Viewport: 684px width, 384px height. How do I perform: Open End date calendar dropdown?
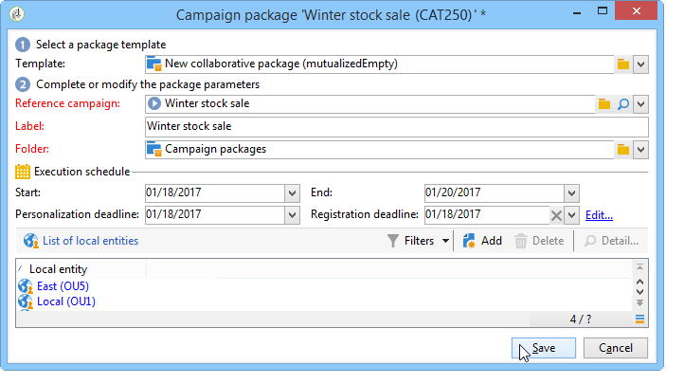click(x=570, y=193)
